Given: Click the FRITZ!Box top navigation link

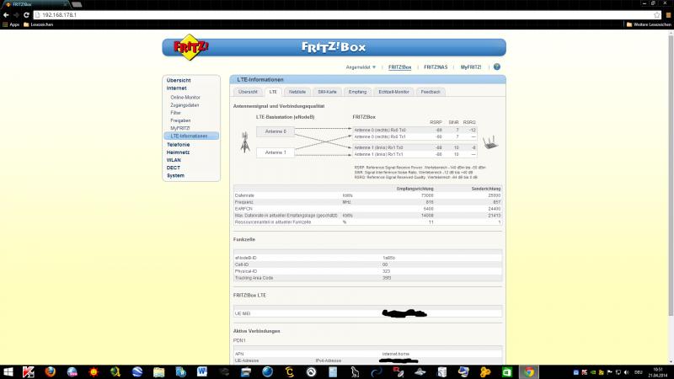Looking at the screenshot, I should coord(399,67).
